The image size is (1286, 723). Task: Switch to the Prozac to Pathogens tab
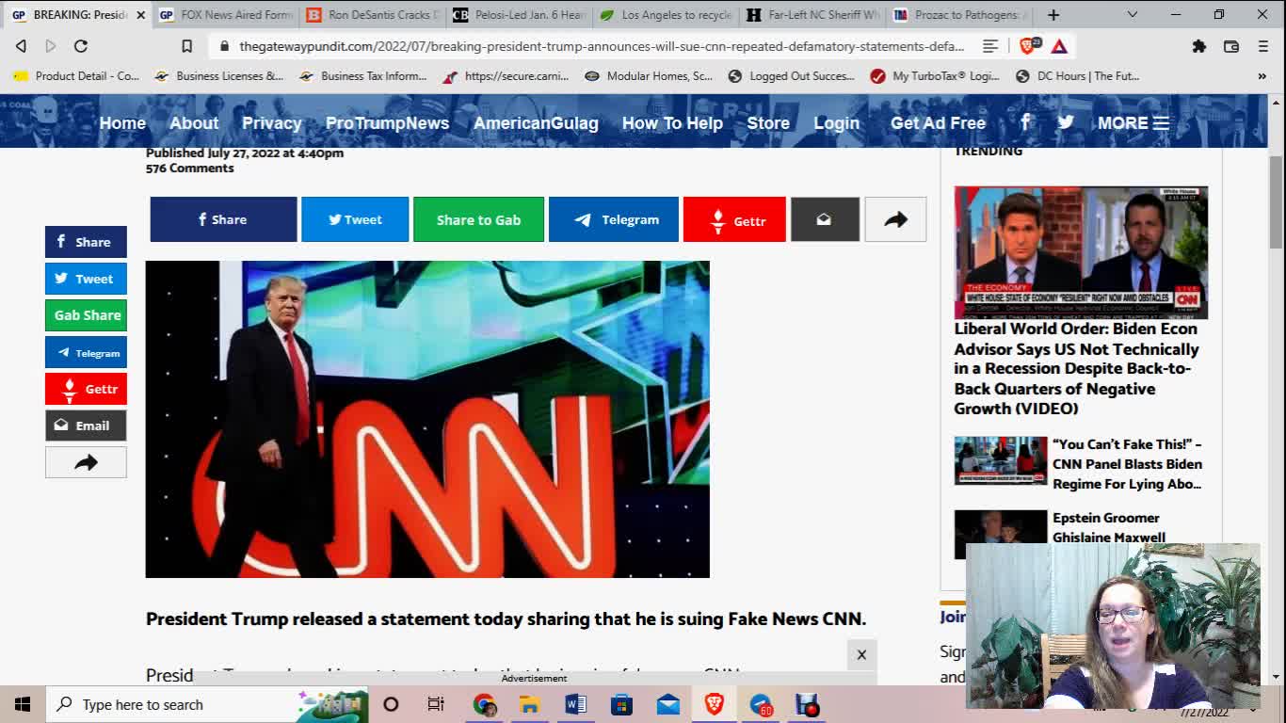click(x=960, y=14)
